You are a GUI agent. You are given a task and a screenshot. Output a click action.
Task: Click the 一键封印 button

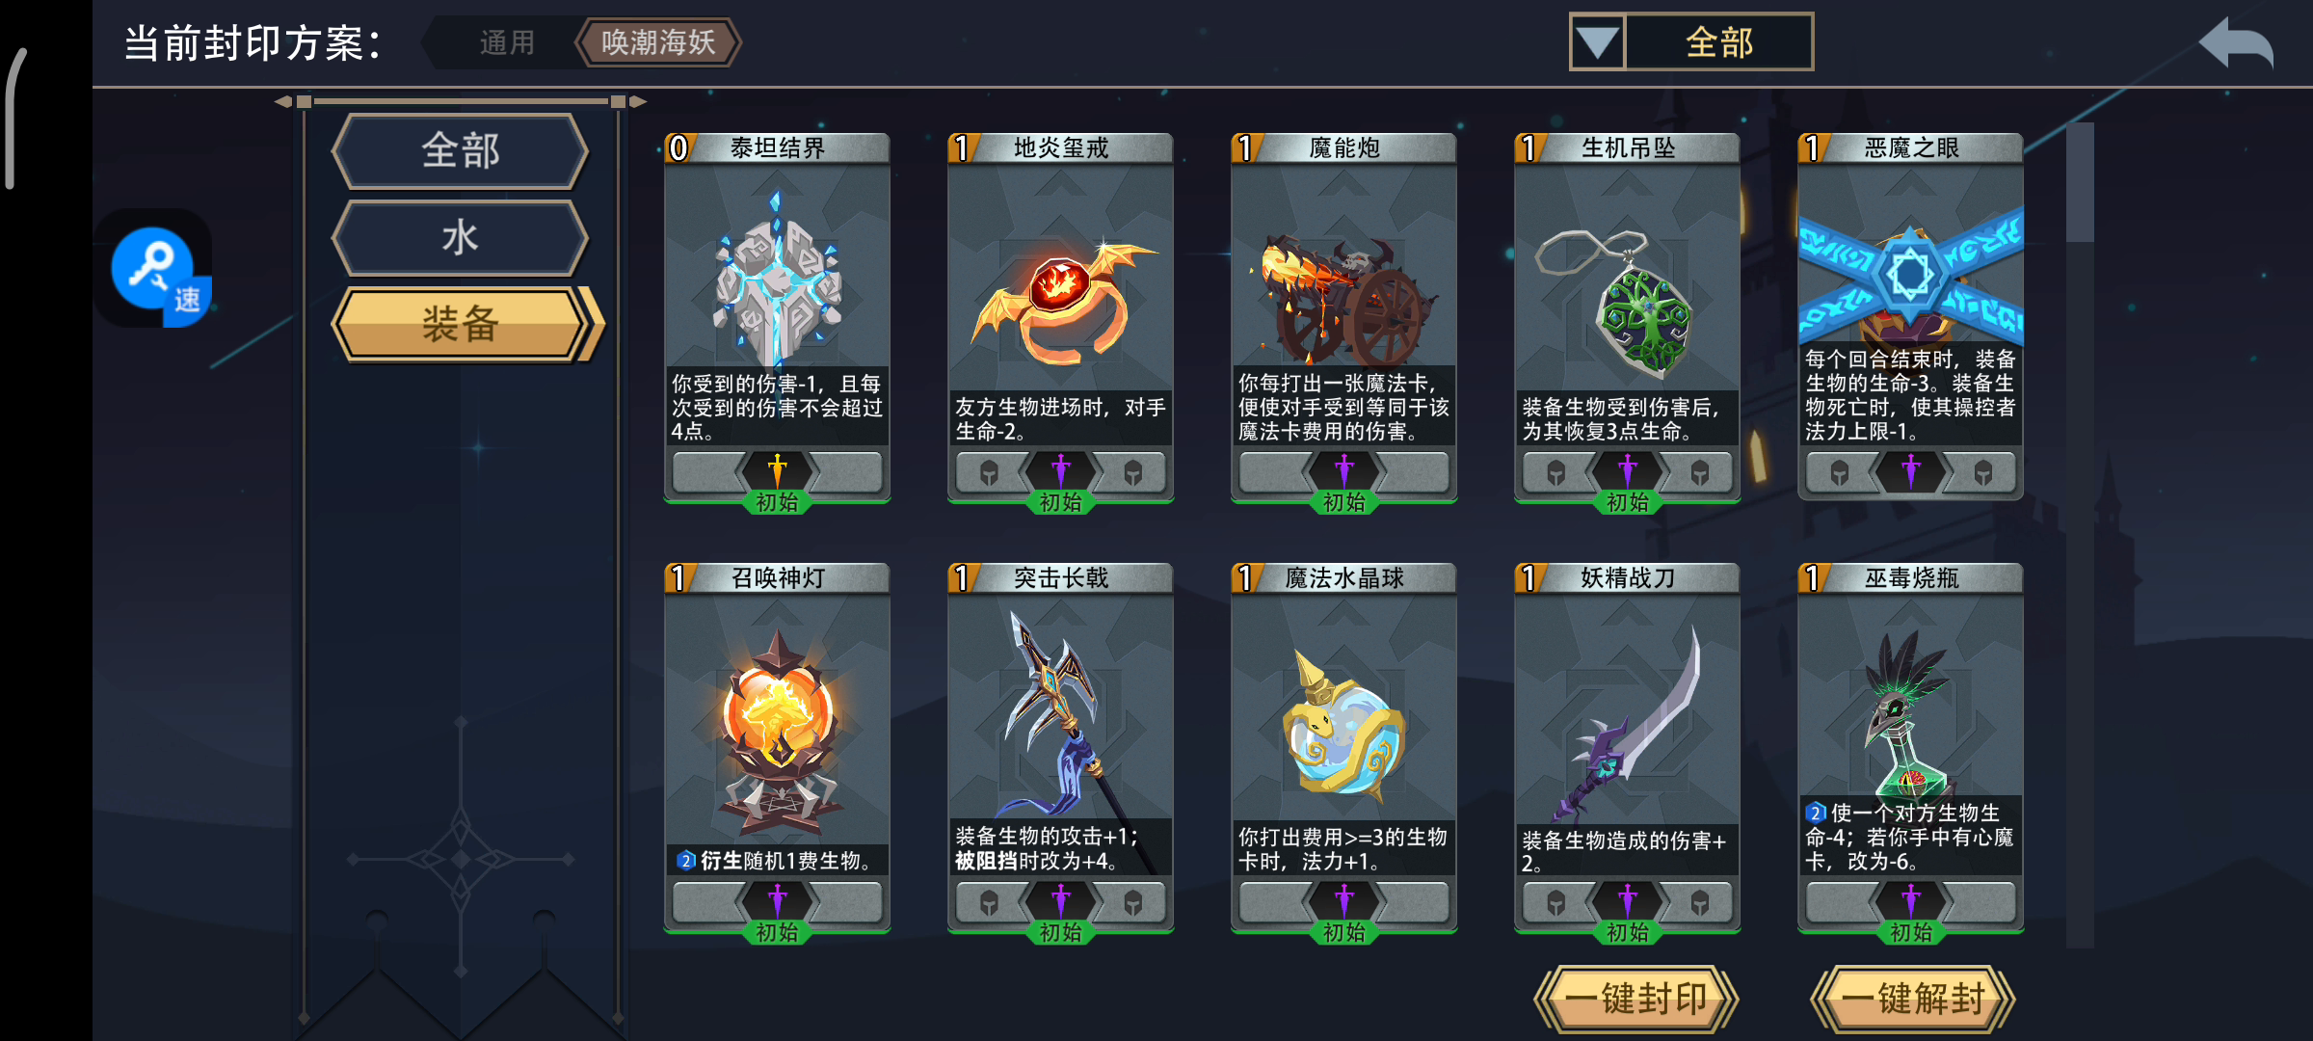1635,1000
